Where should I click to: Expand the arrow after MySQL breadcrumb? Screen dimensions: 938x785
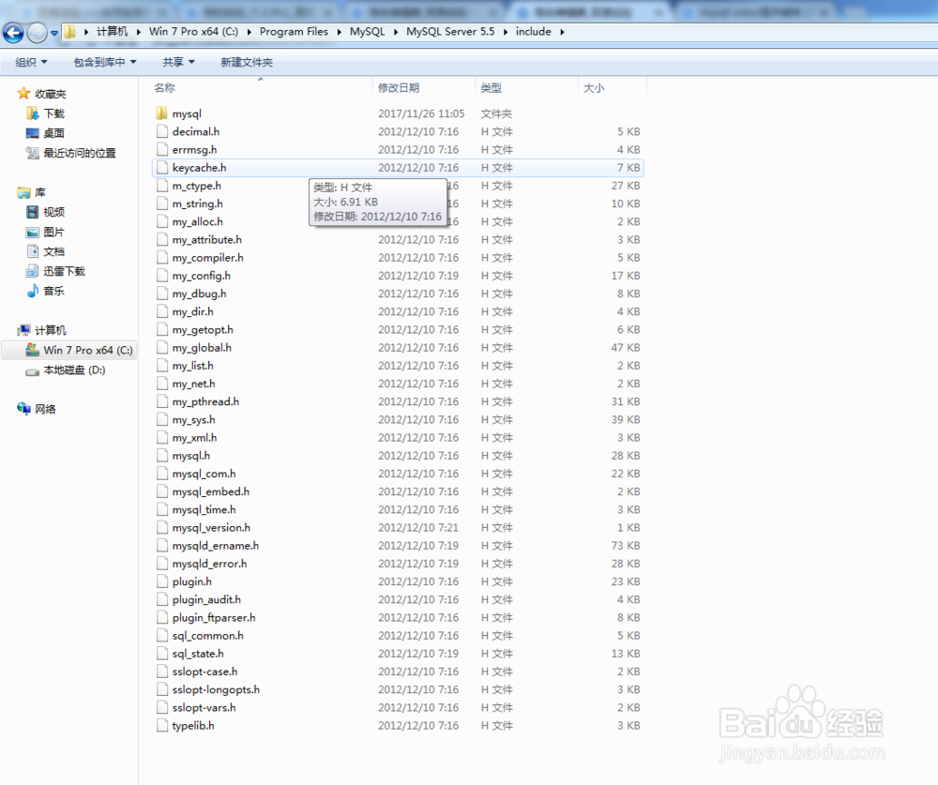click(396, 32)
